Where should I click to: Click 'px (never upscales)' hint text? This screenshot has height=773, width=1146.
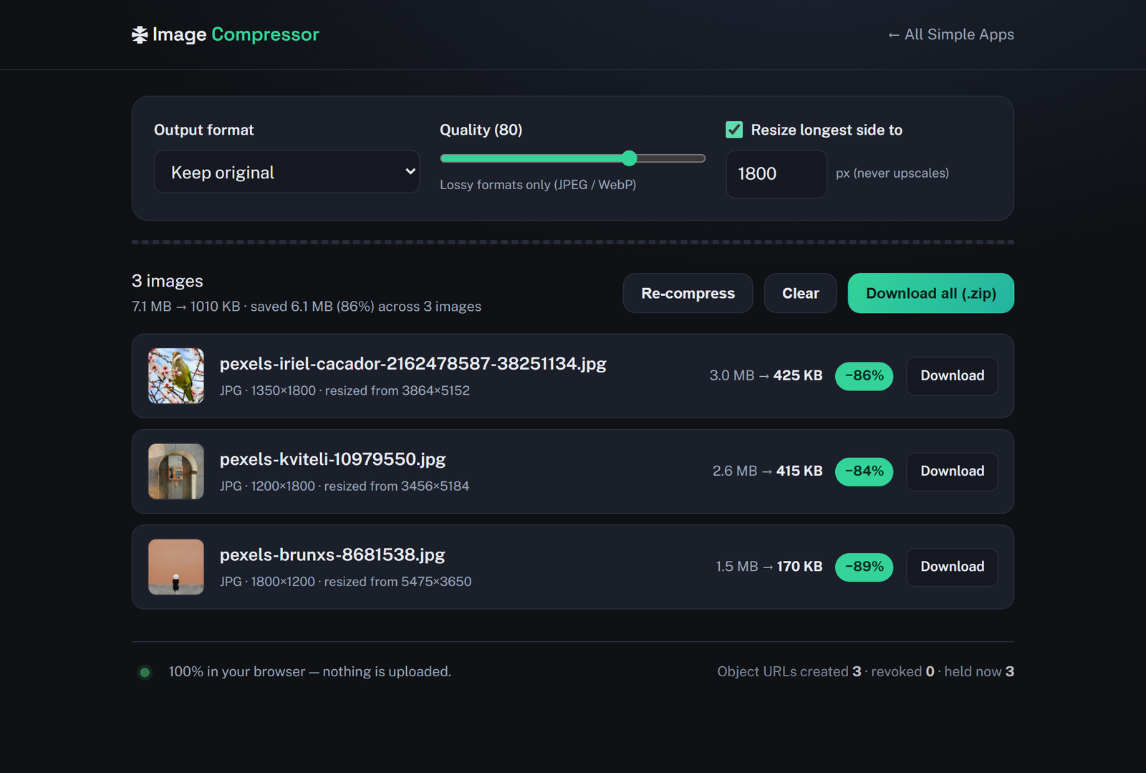click(892, 173)
